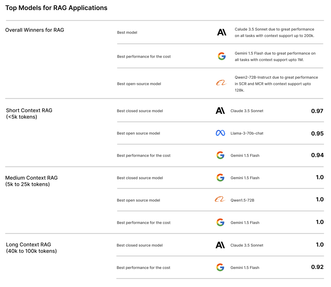Click the Anthropic logo in Short Context closed source row

pos(220,111)
